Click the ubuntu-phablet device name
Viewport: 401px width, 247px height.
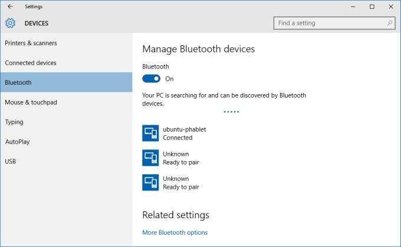pyautogui.click(x=184, y=129)
